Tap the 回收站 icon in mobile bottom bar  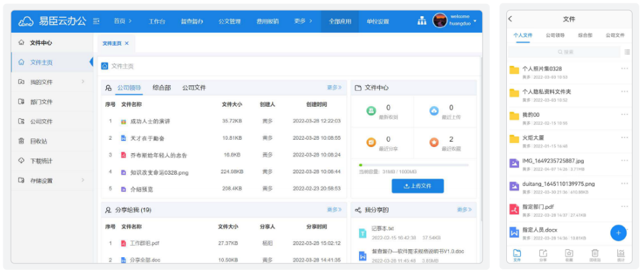pos(595,254)
